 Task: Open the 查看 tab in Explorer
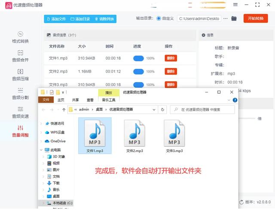coord(90,100)
